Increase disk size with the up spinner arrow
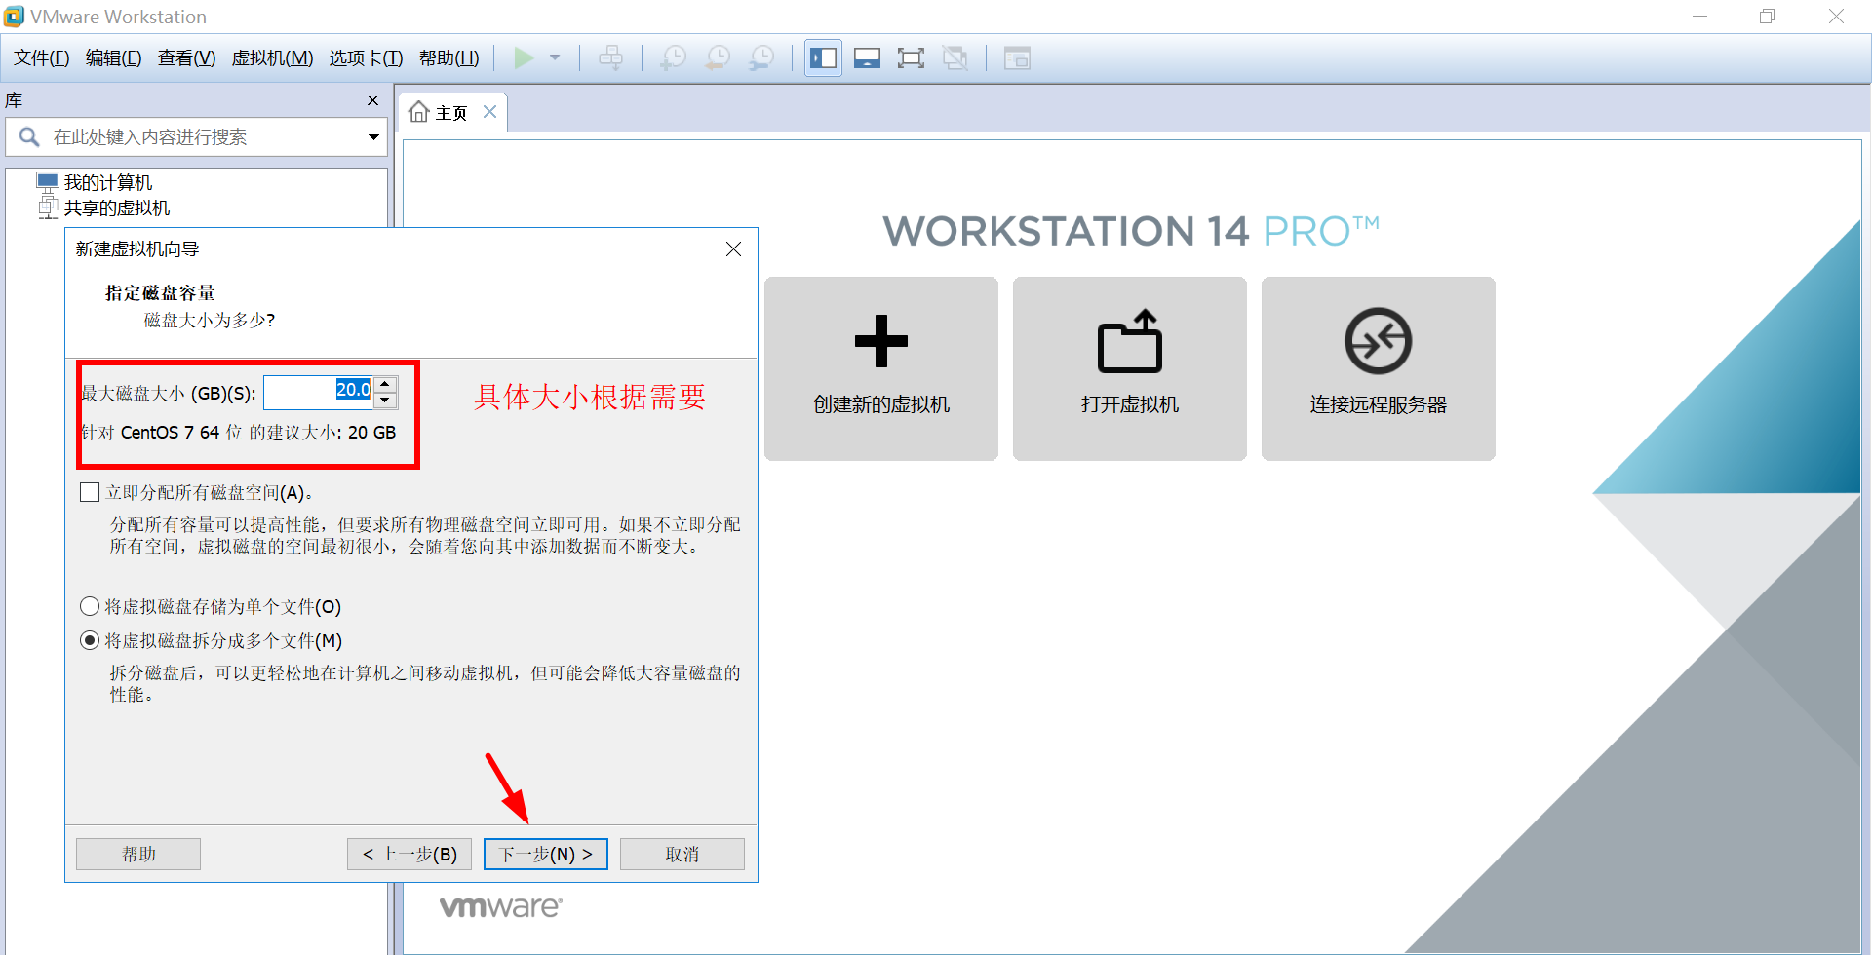The height and width of the screenshot is (955, 1872). [x=385, y=384]
